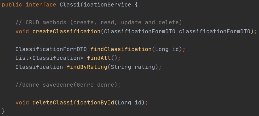Click the ClassificationFormDTO return type of findClassification
The height and width of the screenshot is (116, 259).
[51, 49]
